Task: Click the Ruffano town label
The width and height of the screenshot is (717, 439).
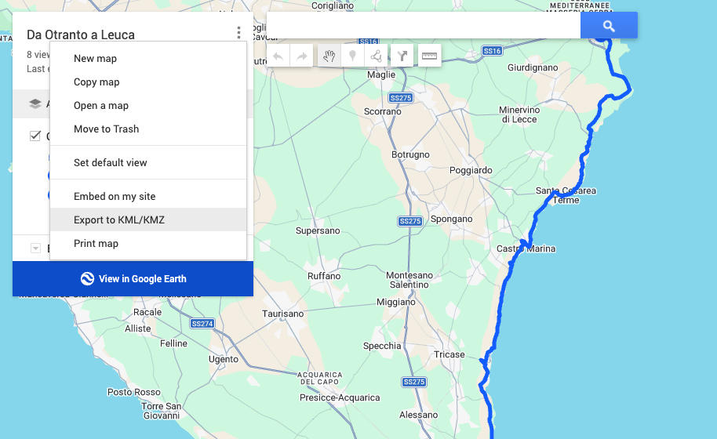Action: [324, 276]
